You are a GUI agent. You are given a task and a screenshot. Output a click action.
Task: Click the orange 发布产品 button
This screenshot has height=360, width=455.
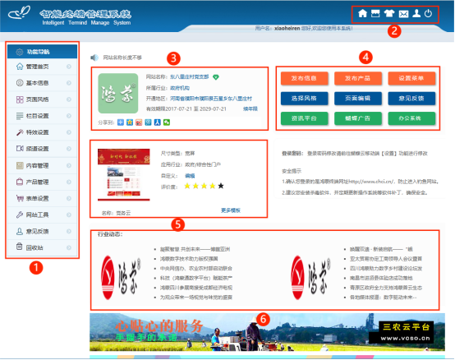pyautogui.click(x=358, y=78)
